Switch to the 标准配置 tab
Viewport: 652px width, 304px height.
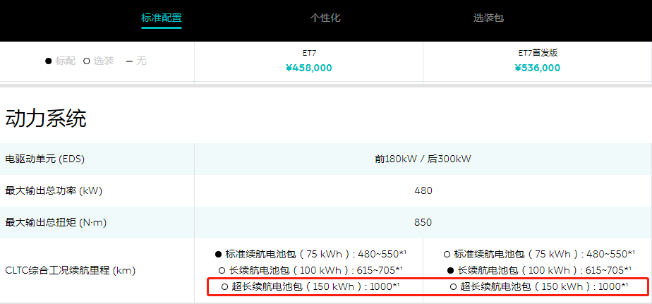click(162, 18)
